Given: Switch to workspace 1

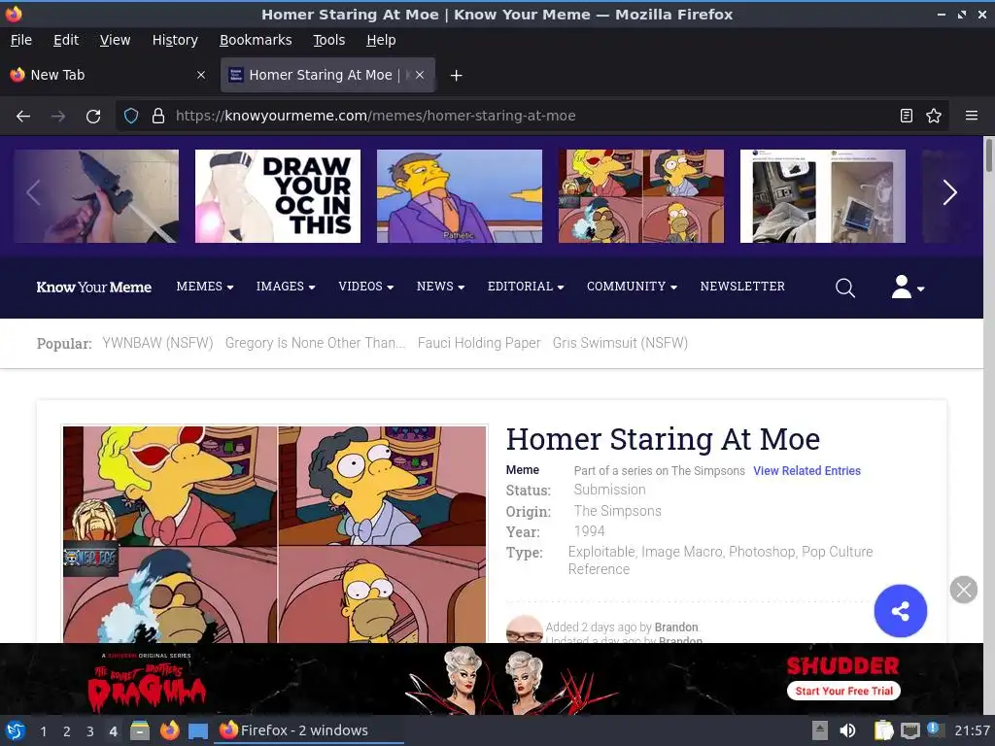Looking at the screenshot, I should pos(43,731).
